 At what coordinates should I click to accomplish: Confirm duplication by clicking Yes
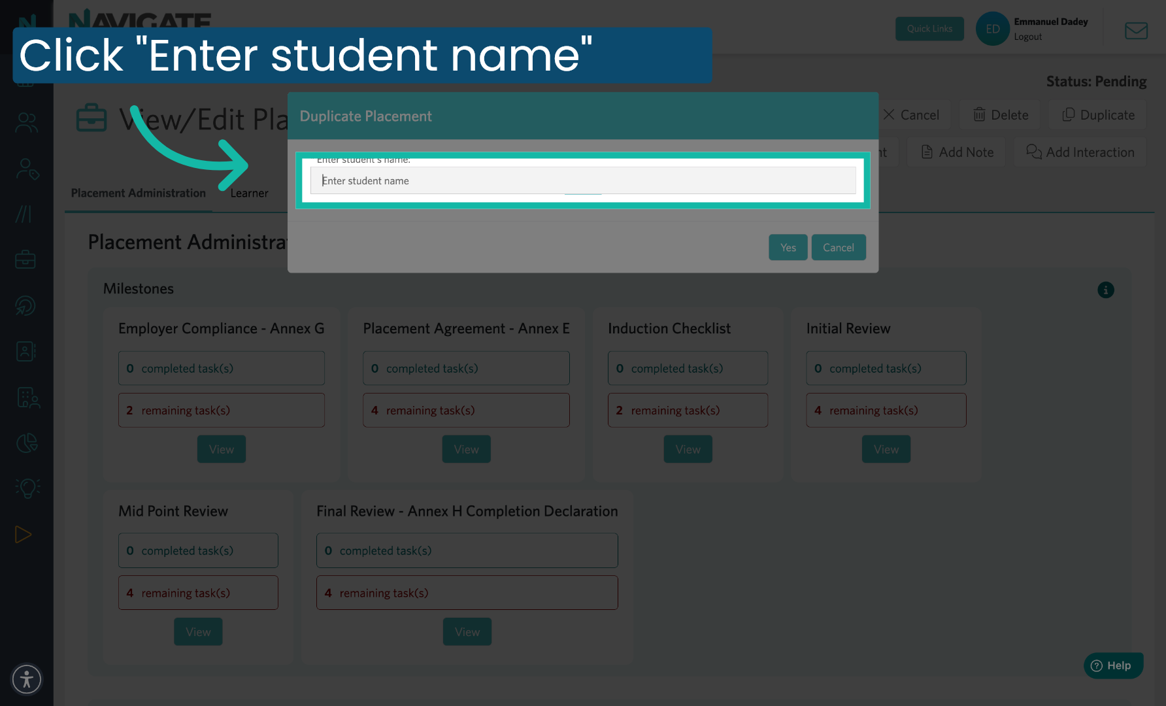tap(788, 247)
